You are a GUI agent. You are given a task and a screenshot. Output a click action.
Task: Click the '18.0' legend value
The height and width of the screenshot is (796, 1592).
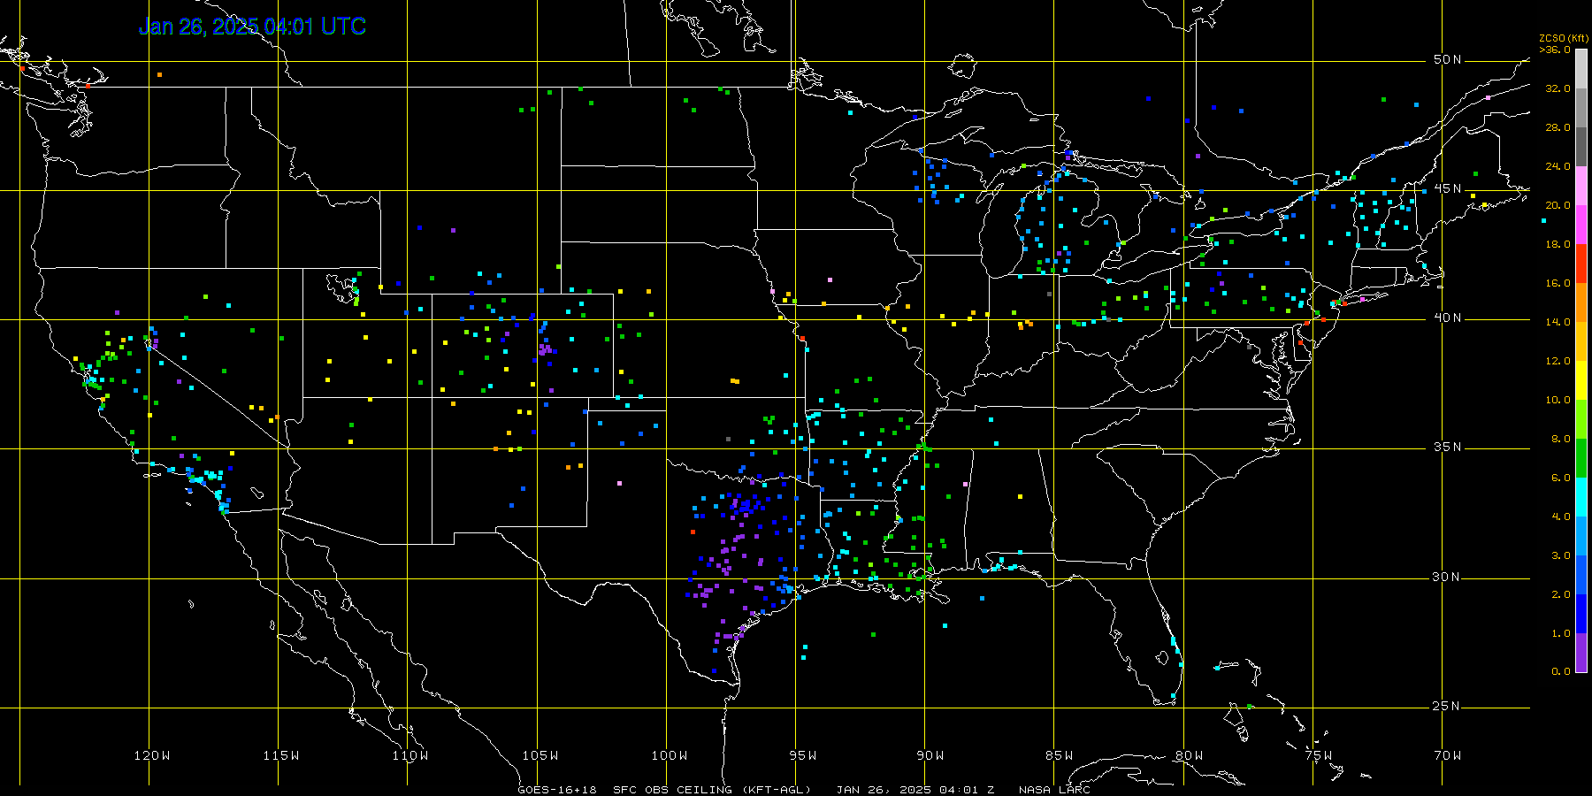click(1558, 244)
